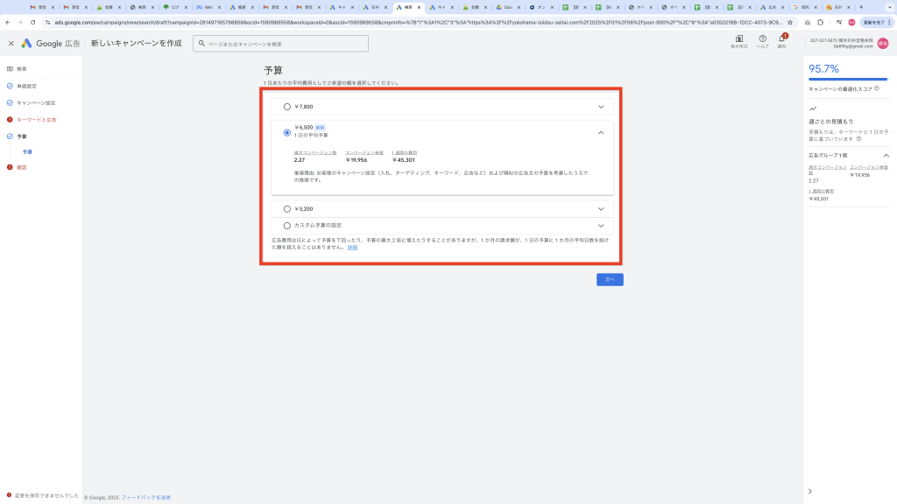Open the 詳細 link below the budgets
Image resolution: width=897 pixels, height=504 pixels.
(352, 248)
